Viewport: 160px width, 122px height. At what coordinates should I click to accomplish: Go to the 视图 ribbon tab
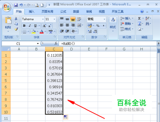(102, 11)
